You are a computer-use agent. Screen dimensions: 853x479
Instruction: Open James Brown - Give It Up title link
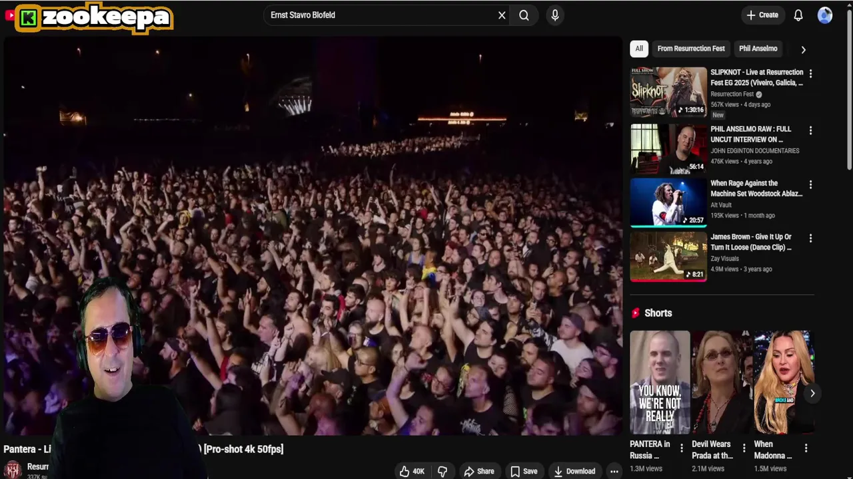pos(751,241)
